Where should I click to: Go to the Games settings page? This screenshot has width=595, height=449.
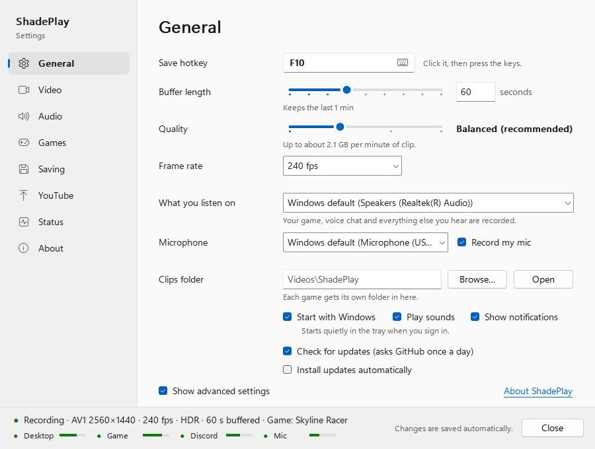(69, 143)
